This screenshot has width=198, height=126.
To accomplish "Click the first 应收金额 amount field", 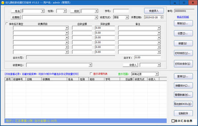I will [82, 28].
